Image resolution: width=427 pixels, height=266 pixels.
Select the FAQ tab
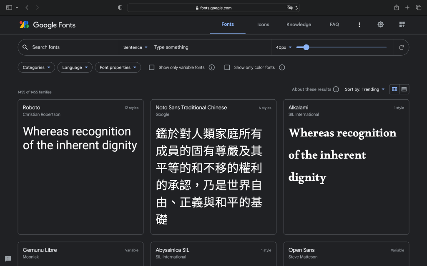click(x=334, y=25)
